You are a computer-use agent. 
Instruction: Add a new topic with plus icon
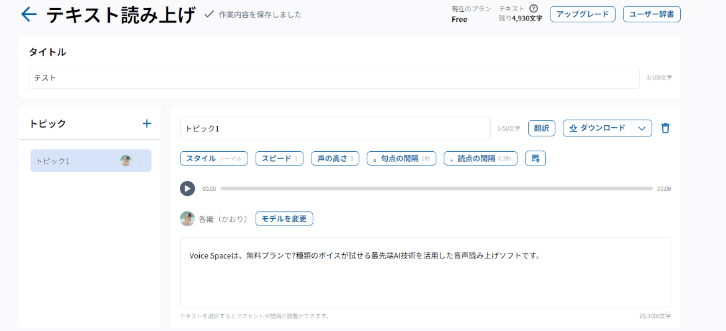click(x=147, y=123)
